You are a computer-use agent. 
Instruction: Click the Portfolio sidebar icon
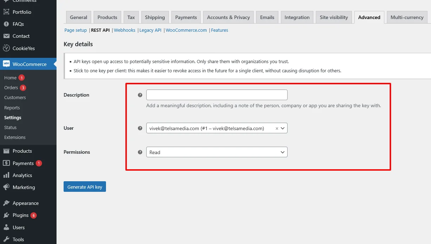6,12
